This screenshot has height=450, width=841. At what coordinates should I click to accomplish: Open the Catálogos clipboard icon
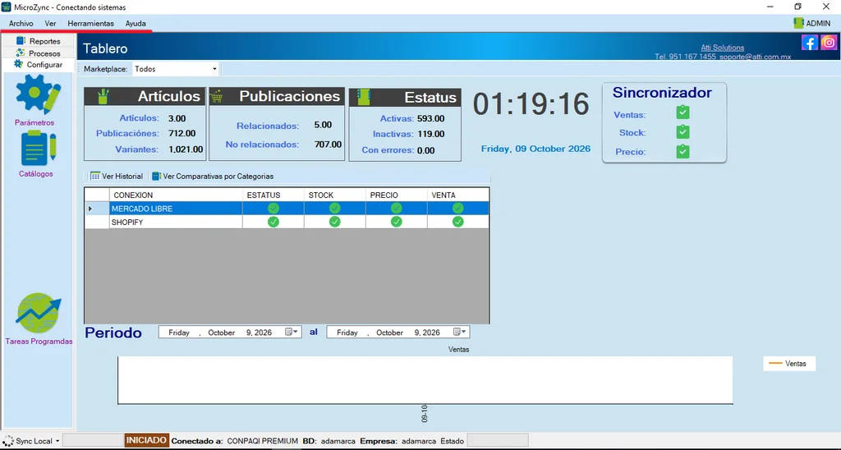[x=38, y=148]
